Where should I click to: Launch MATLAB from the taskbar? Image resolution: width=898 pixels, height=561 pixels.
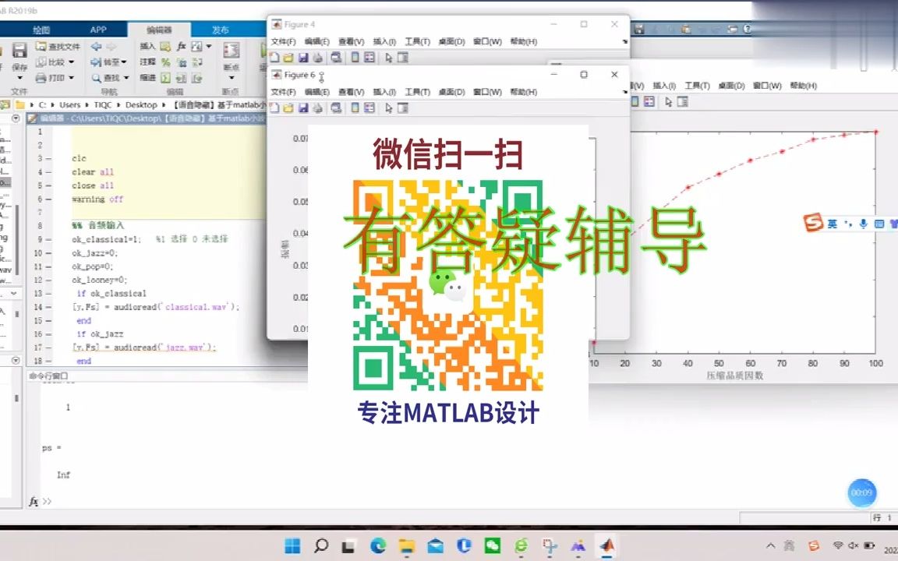coord(609,545)
